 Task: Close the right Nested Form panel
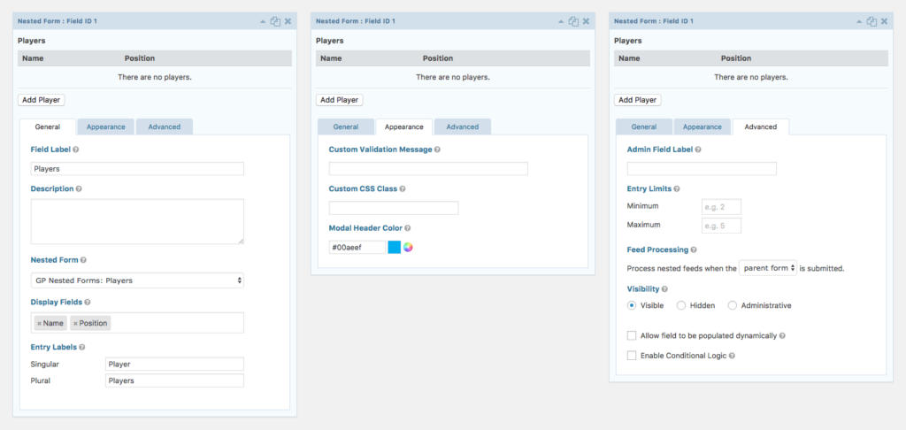point(884,21)
